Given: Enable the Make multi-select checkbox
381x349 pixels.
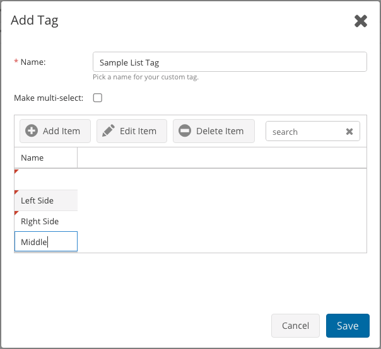Looking at the screenshot, I should coord(98,98).
